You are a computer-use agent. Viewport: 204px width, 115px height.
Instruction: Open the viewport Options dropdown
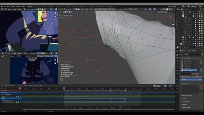point(171,12)
